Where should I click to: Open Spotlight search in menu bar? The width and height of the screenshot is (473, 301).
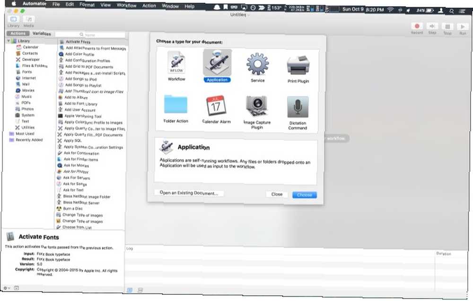click(x=452, y=11)
